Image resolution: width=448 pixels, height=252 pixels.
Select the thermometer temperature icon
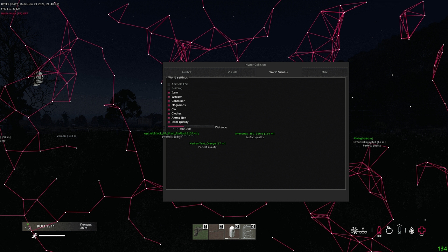point(399,230)
